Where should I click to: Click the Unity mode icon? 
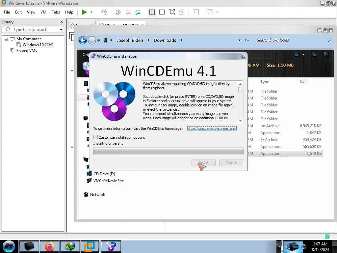coord(182,12)
